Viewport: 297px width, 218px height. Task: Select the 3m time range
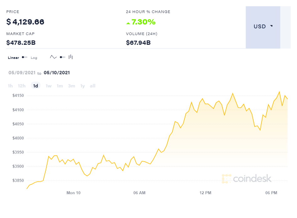pyautogui.click(x=72, y=86)
